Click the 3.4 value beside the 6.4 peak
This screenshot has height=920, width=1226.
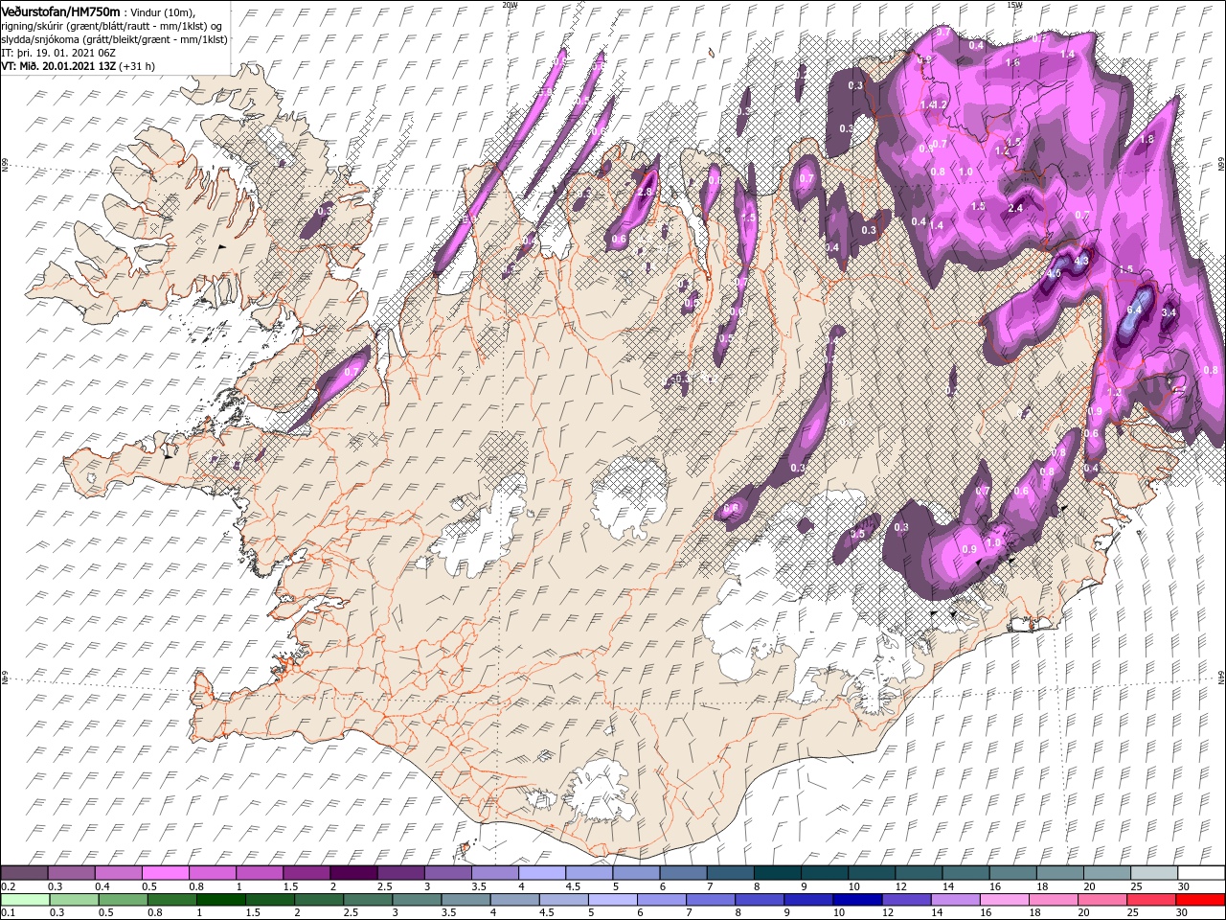click(x=1169, y=312)
